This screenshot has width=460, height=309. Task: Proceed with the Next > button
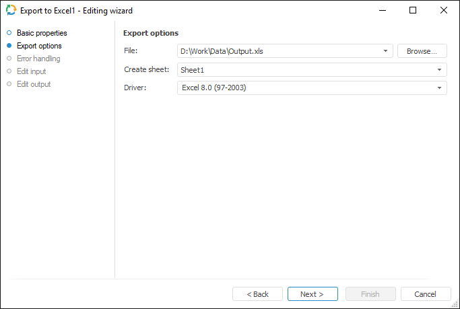pos(313,294)
